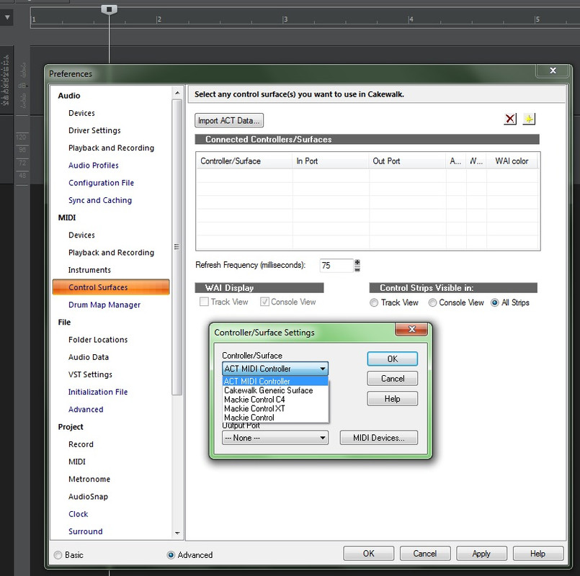
Task: Choose Mackie Control XT from the list
Action: tap(275, 408)
